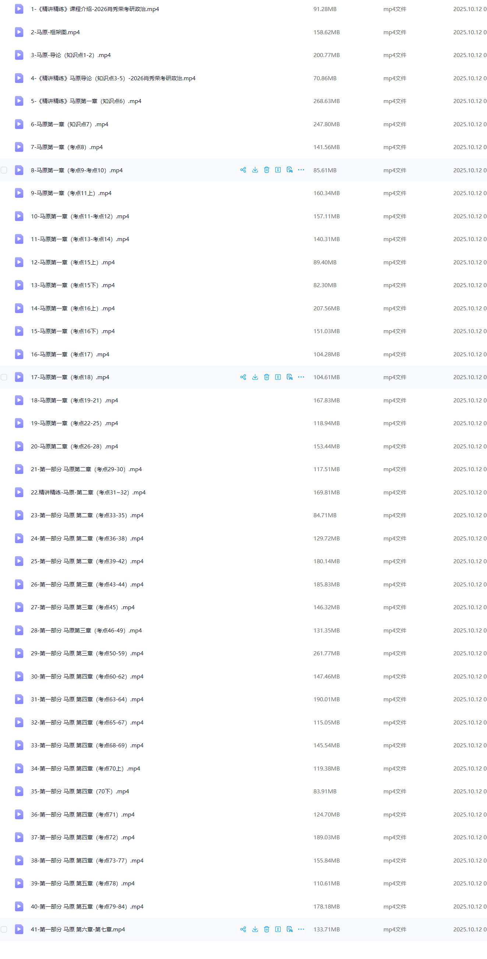Delete file 17-马原第一章 (考点18) using the trash icon
This screenshot has height=959, width=487.
[267, 377]
